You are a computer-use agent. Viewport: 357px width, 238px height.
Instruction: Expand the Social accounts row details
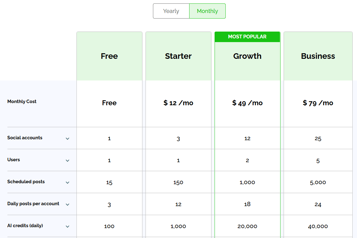coord(67,139)
